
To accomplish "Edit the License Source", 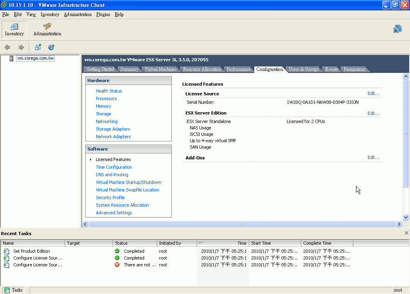I will pos(374,93).
